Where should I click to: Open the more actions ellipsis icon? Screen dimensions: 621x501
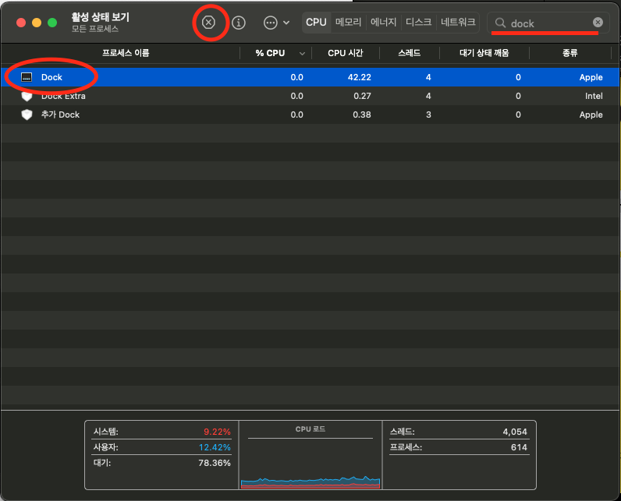[x=271, y=23]
